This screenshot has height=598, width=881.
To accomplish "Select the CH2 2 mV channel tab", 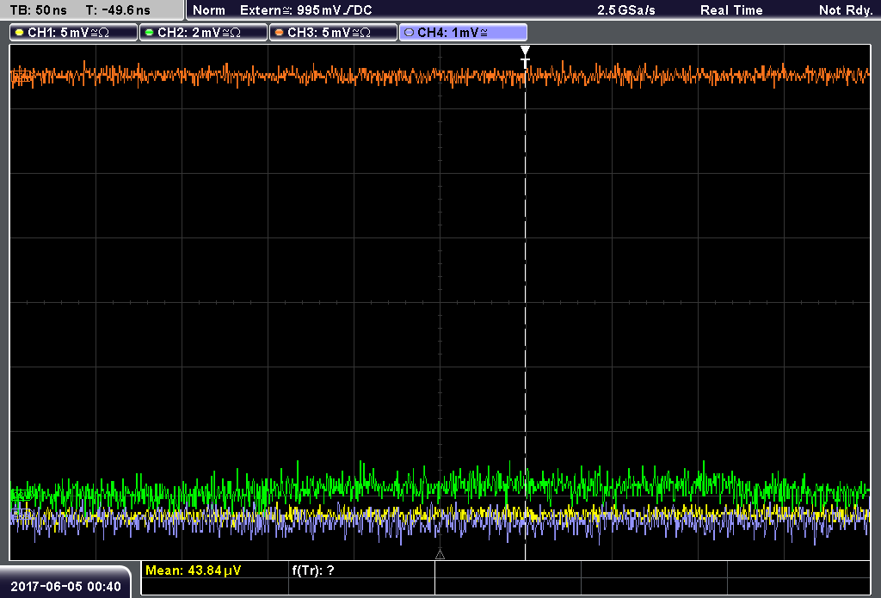I will coord(203,33).
